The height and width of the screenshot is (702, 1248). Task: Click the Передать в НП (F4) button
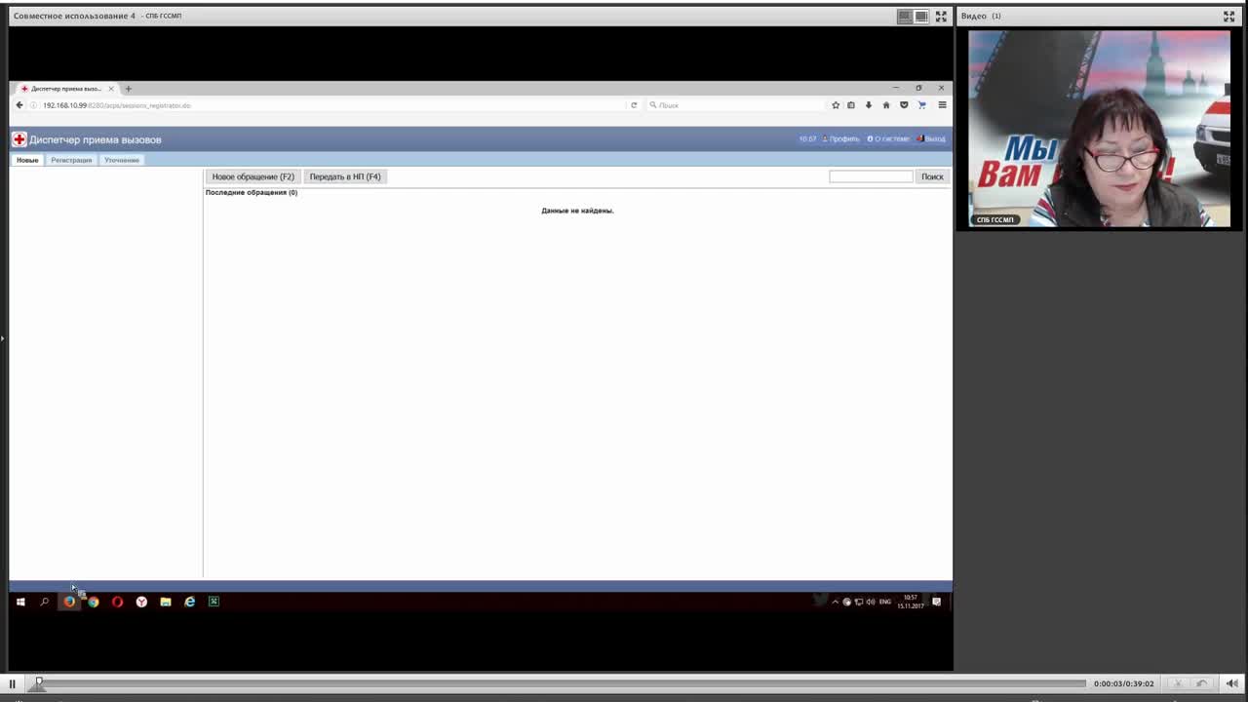click(x=345, y=176)
